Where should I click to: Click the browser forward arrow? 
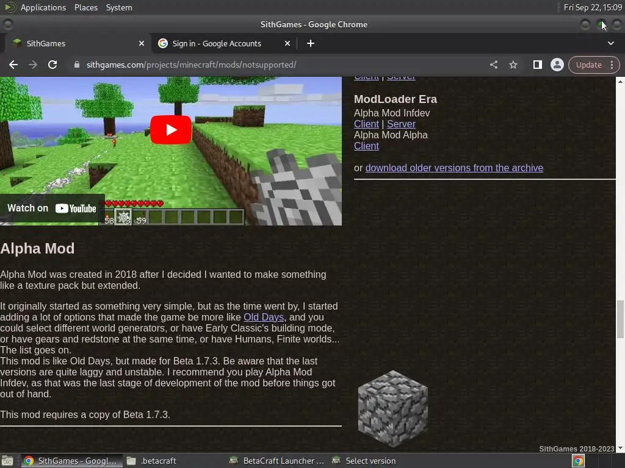pos(33,65)
